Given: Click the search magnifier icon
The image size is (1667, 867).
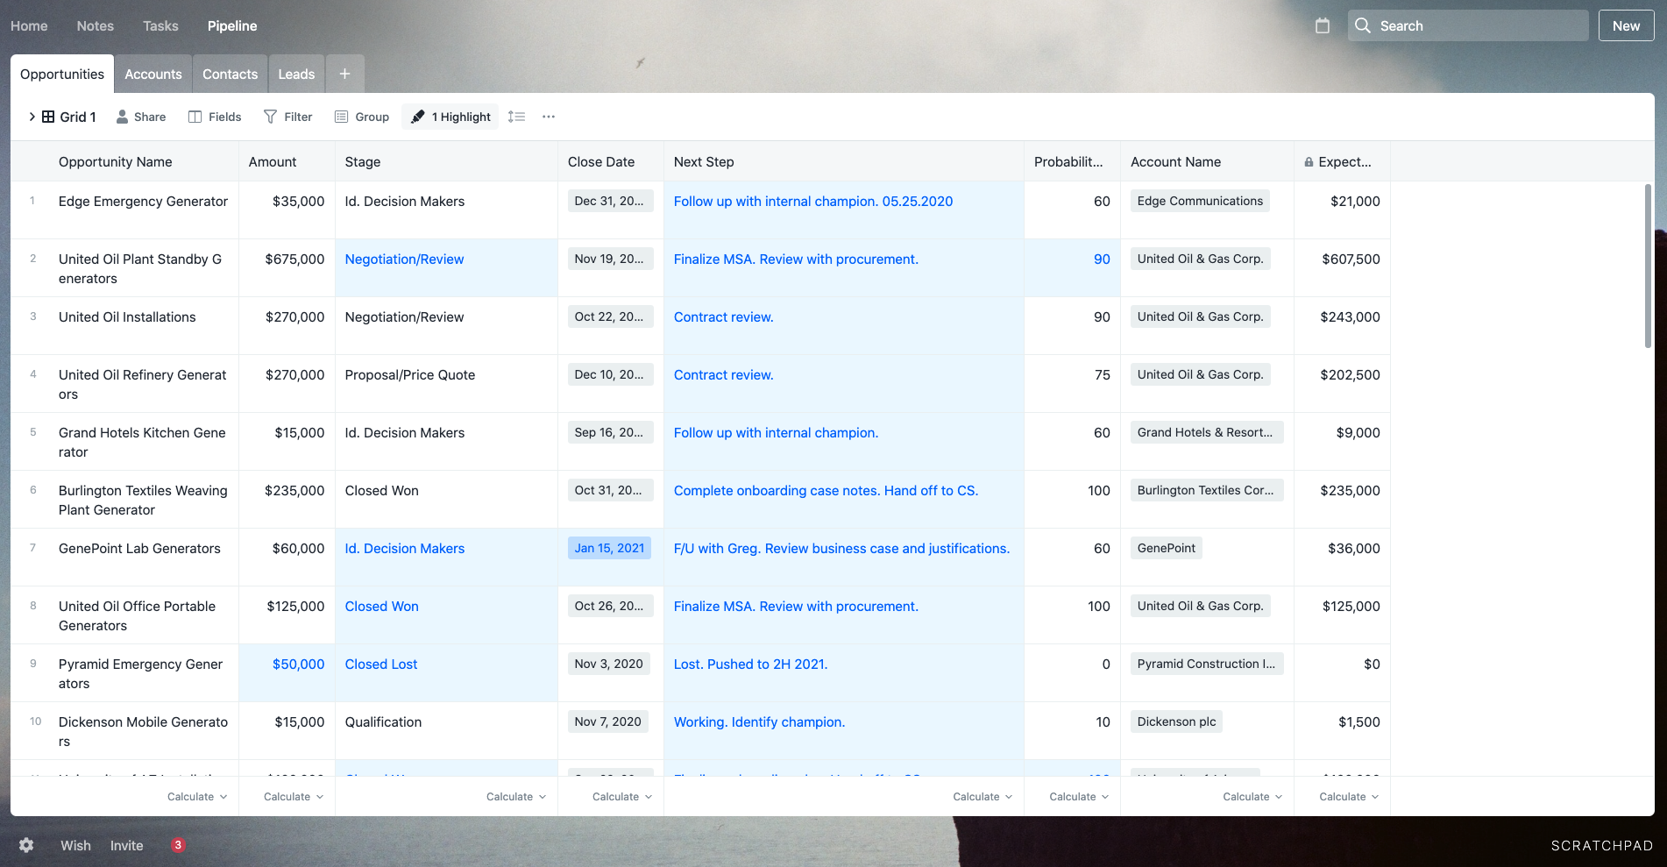Looking at the screenshot, I should [x=1363, y=25].
